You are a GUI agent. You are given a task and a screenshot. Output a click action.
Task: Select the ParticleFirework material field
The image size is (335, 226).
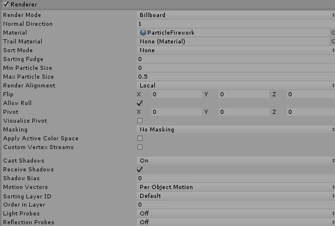[233, 32]
